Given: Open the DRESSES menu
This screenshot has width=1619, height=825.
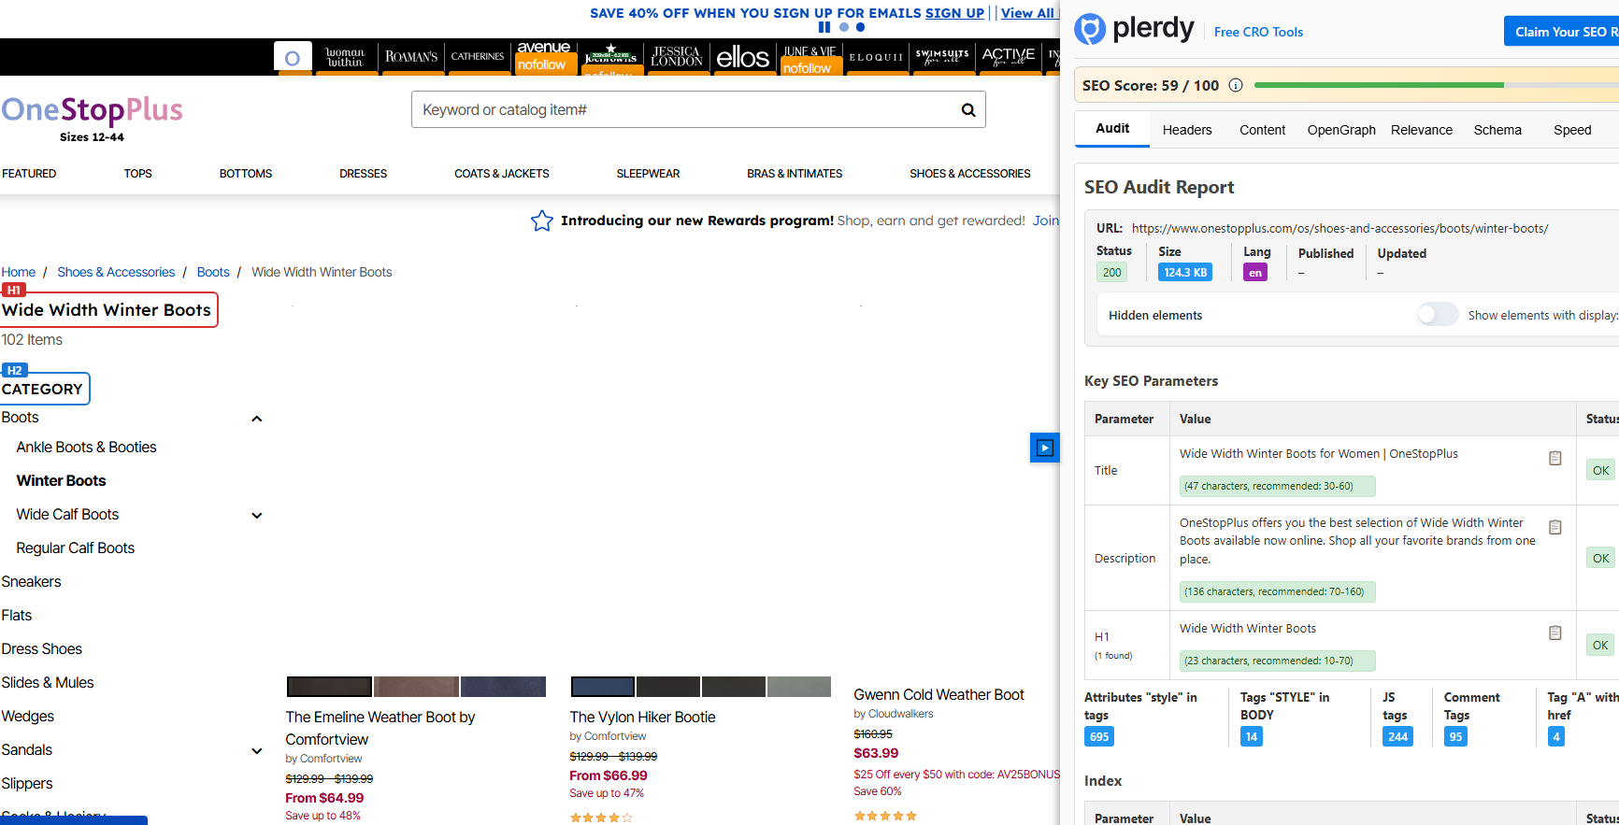Looking at the screenshot, I should coord(364,174).
